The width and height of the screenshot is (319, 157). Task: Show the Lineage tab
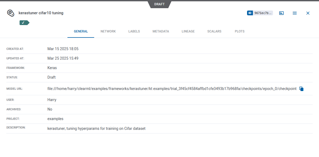point(188,31)
